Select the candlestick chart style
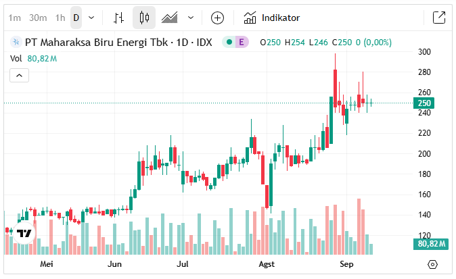The image size is (456, 279). [x=143, y=18]
